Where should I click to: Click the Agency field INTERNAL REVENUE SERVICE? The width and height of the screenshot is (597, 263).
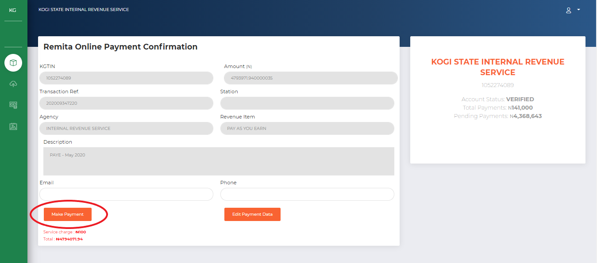click(126, 129)
